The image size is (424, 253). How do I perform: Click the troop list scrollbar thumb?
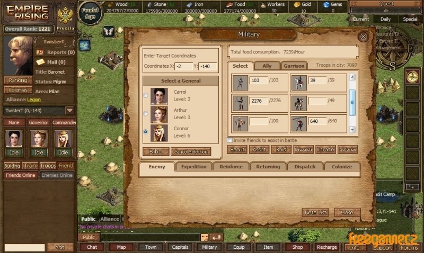[352, 103]
